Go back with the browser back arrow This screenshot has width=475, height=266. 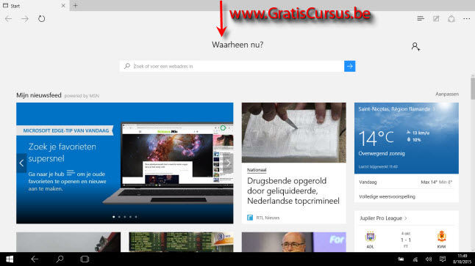pos(9,19)
